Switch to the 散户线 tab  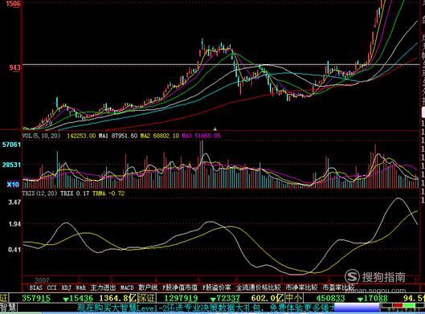click(148, 287)
